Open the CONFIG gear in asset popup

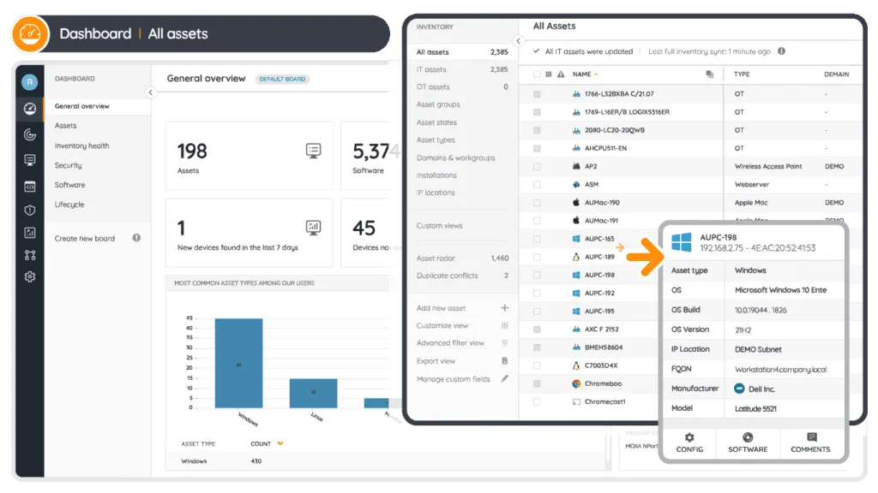[689, 442]
